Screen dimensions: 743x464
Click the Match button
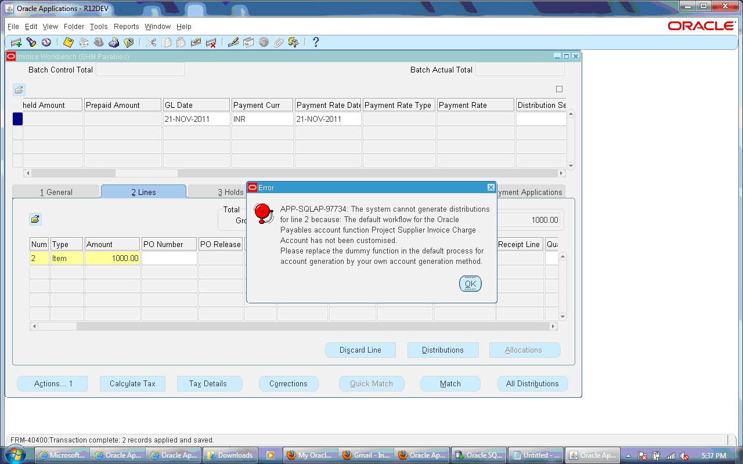click(450, 383)
